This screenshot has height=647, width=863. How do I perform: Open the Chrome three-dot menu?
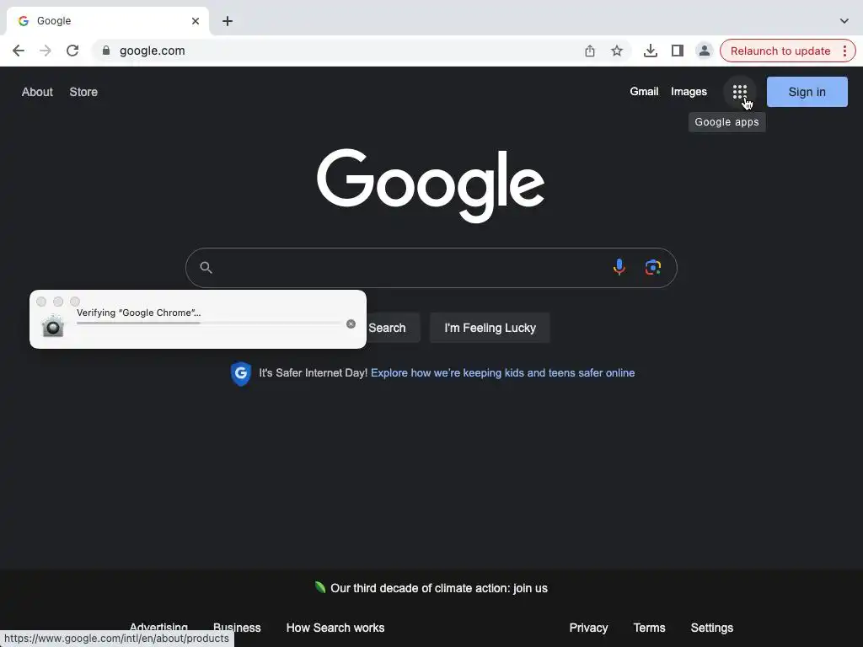coord(844,51)
